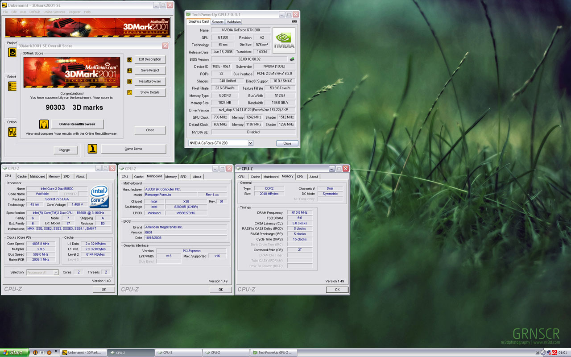Click the NVIDIA logo in GPU-Z
This screenshot has height=357, width=571.
284,41
